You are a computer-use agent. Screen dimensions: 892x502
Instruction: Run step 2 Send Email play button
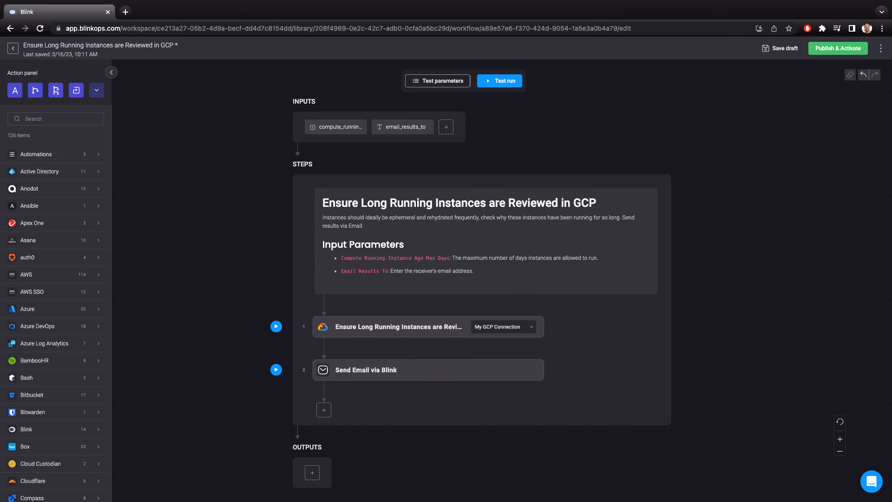276,370
